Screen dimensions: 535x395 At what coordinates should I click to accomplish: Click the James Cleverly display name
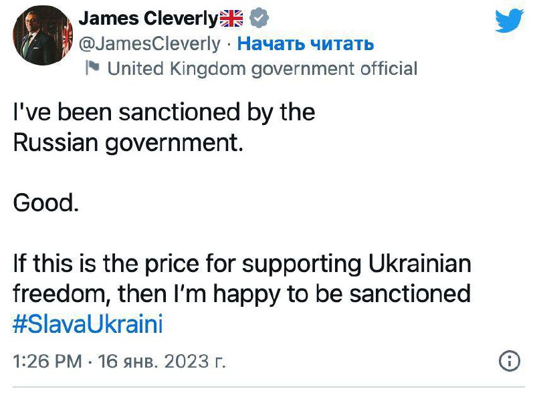click(x=148, y=19)
